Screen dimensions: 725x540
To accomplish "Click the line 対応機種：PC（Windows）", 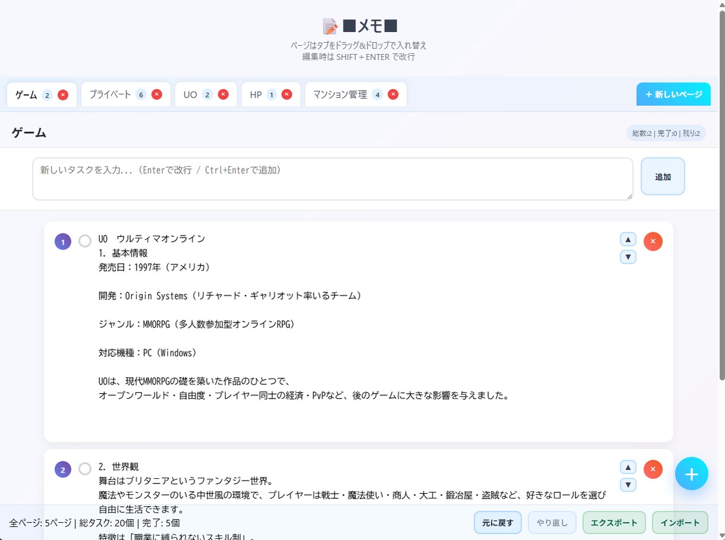I will (147, 353).
